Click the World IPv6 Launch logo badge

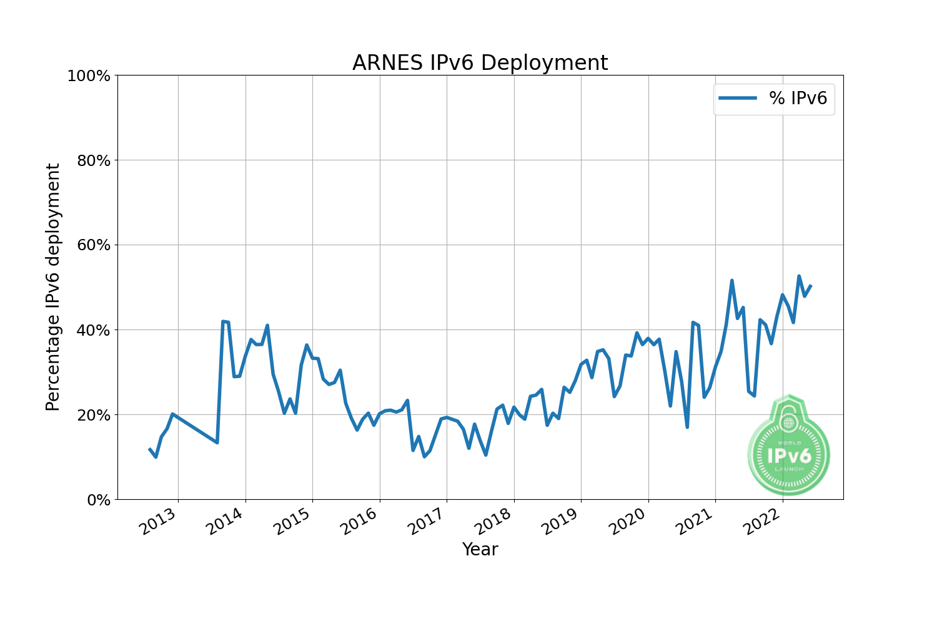point(789,445)
